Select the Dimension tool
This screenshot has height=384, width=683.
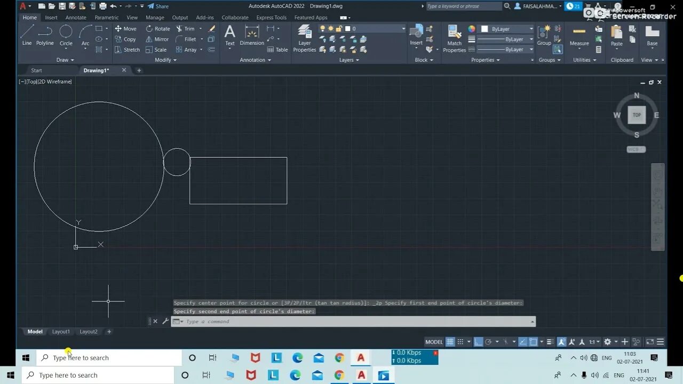(252, 35)
